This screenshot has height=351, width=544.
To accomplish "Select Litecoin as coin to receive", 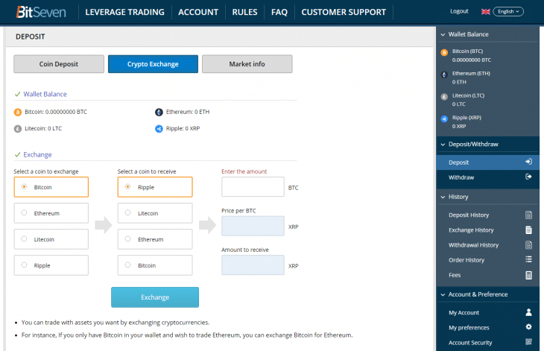I will pos(155,213).
